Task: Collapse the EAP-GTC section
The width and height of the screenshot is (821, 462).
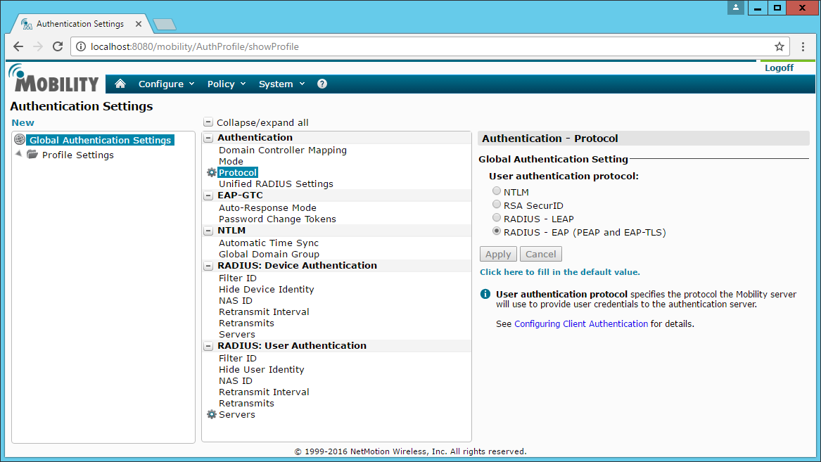Action: coord(208,195)
